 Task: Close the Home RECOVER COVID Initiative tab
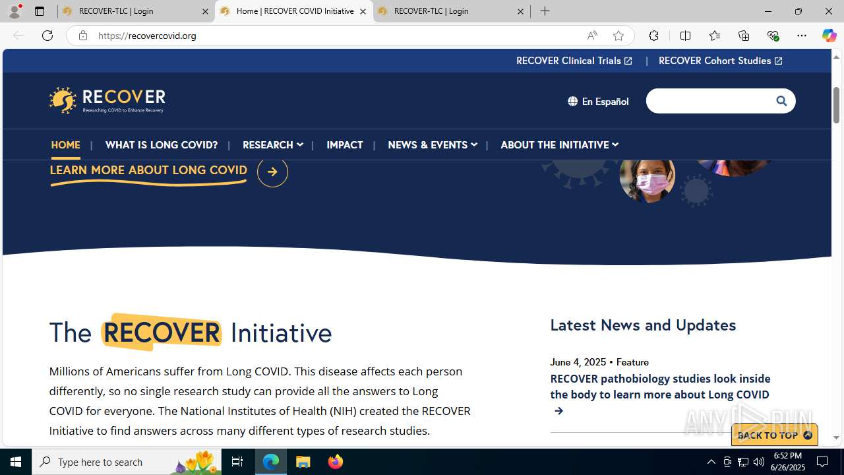coord(363,11)
